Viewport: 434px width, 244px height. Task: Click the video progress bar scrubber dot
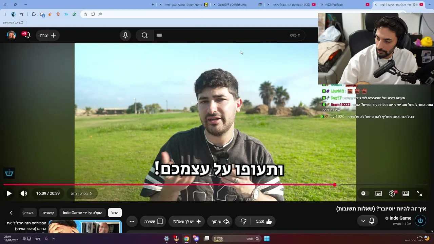click(x=335, y=185)
